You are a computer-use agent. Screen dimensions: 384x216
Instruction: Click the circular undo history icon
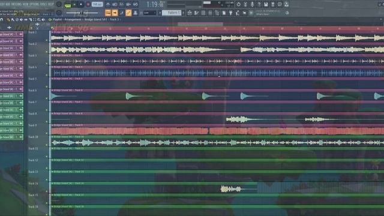pyautogui.click(x=239, y=4)
